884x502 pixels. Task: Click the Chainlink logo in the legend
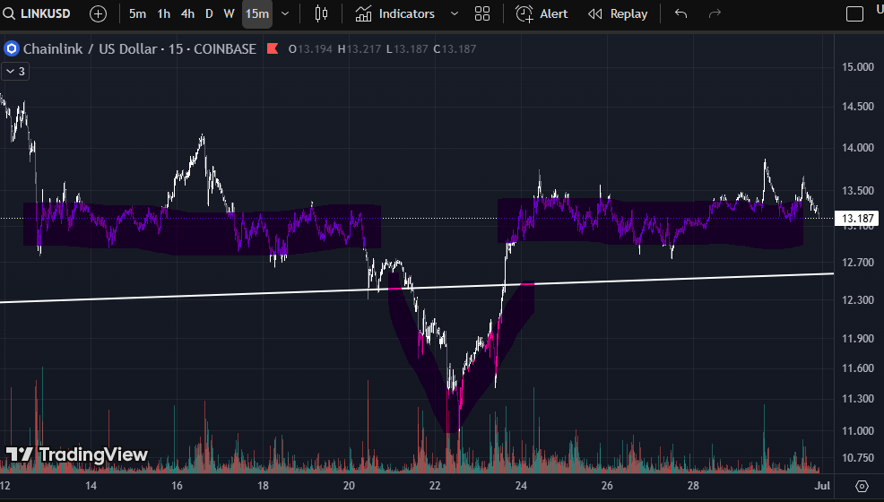12,49
